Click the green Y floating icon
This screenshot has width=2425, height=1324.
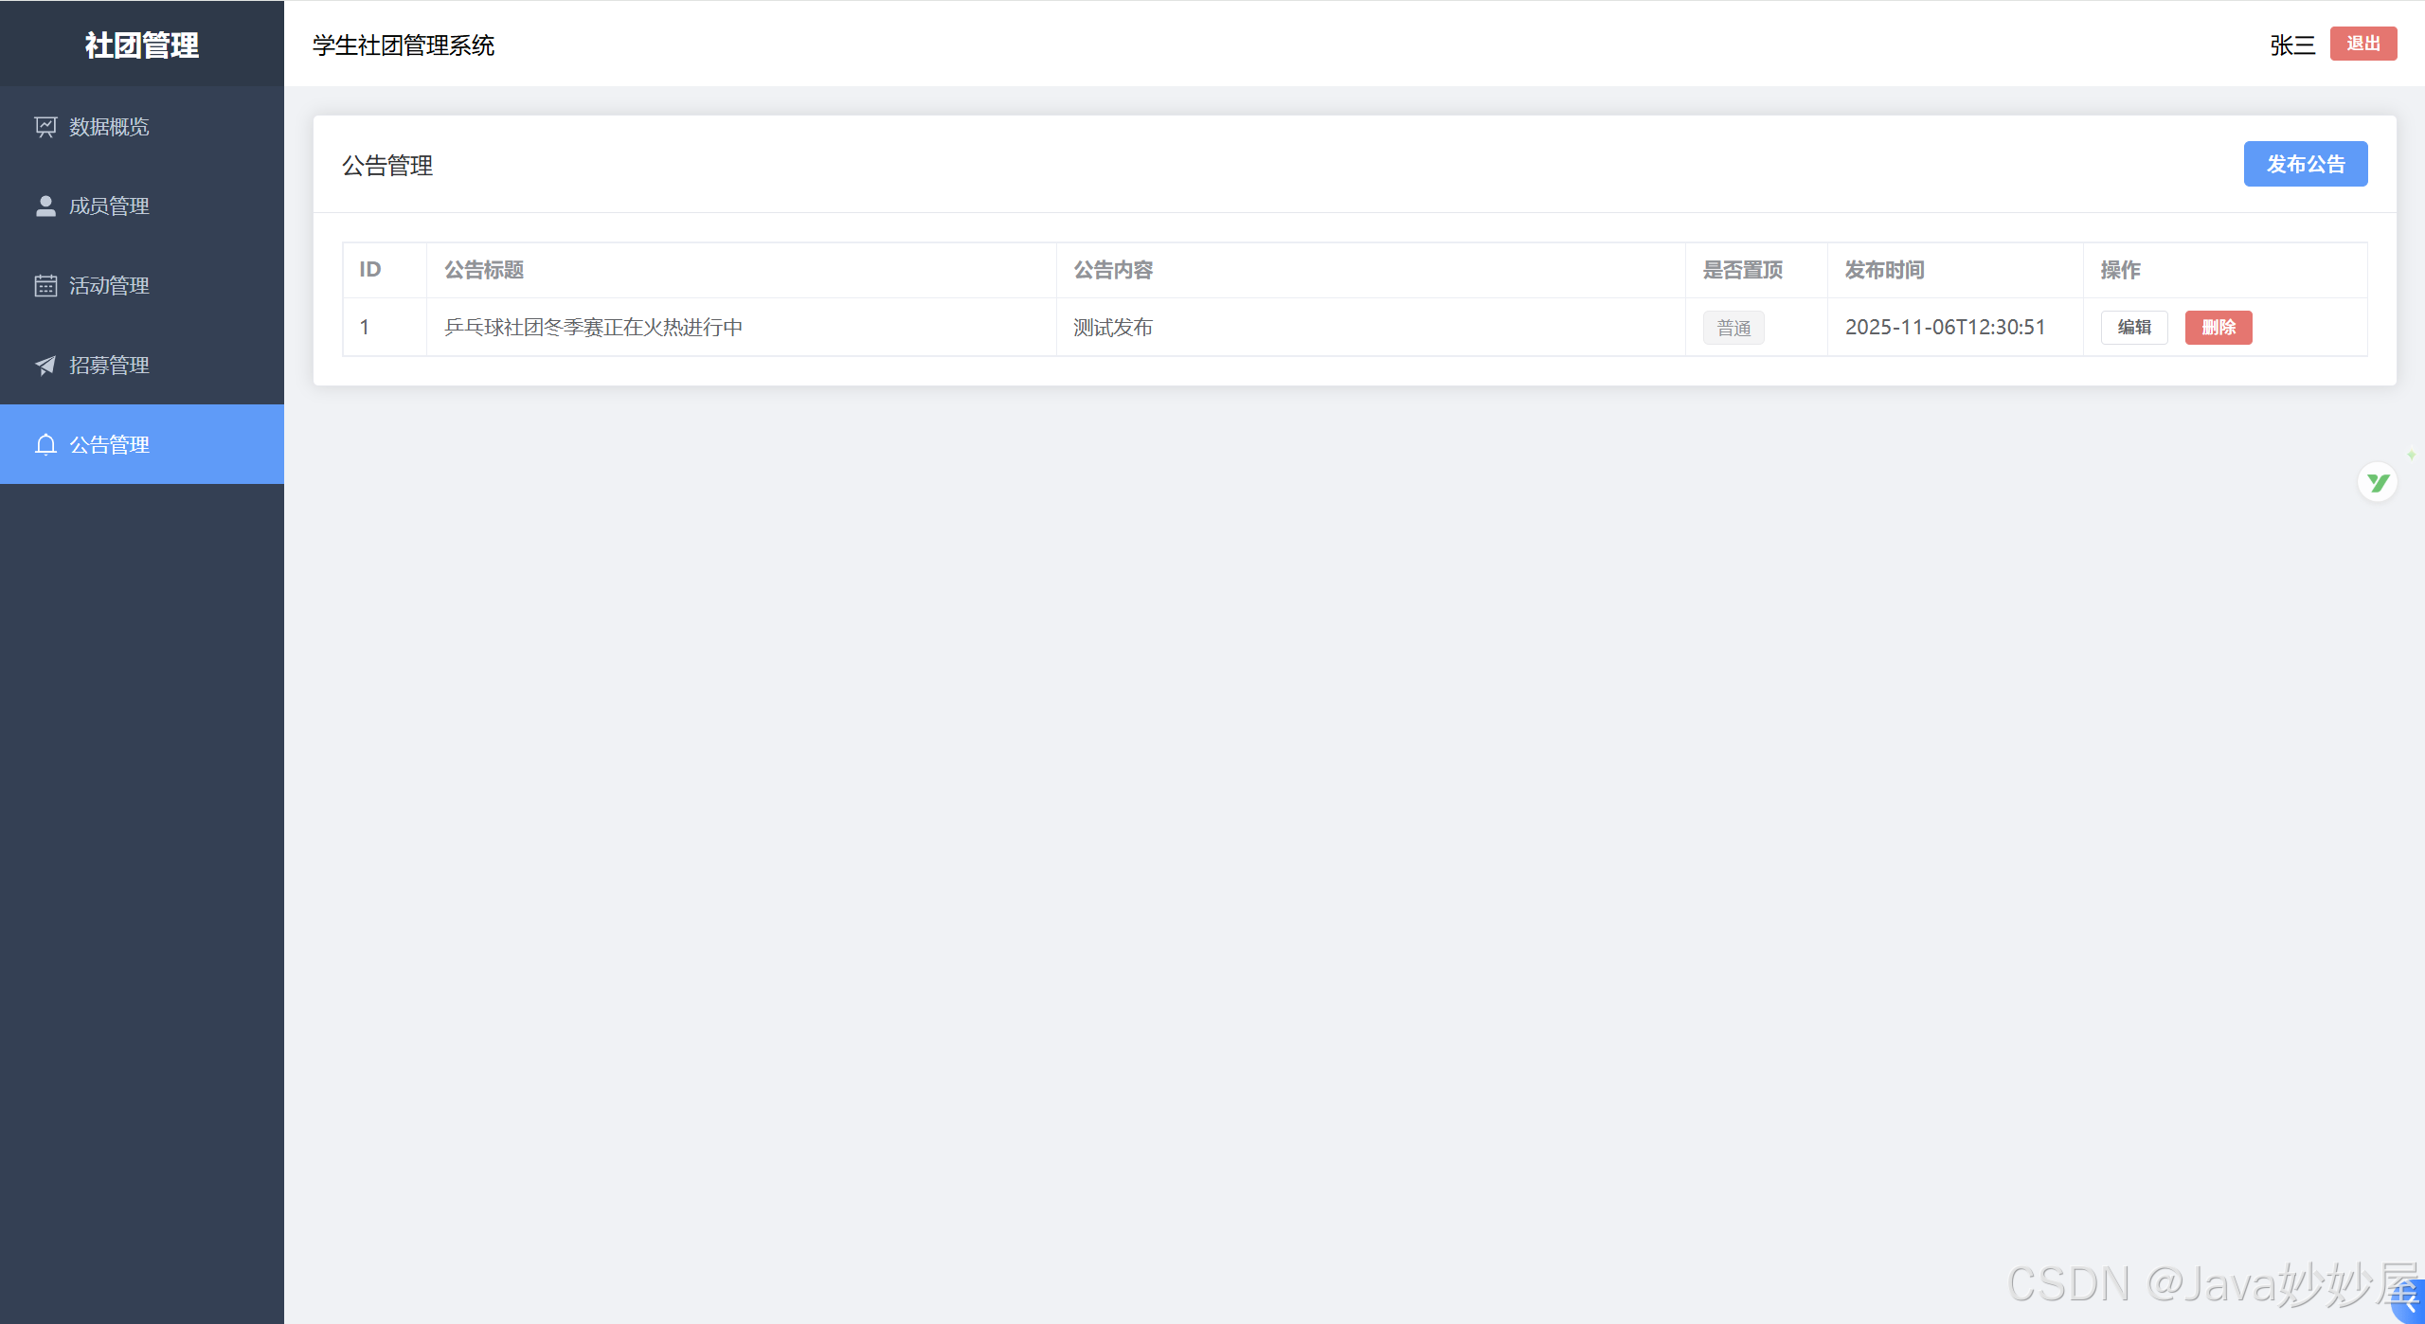pyautogui.click(x=2378, y=483)
